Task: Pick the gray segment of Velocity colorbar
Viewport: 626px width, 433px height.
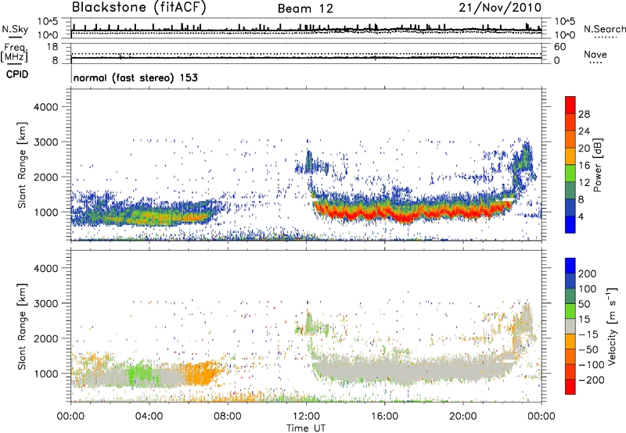Action: pos(570,326)
